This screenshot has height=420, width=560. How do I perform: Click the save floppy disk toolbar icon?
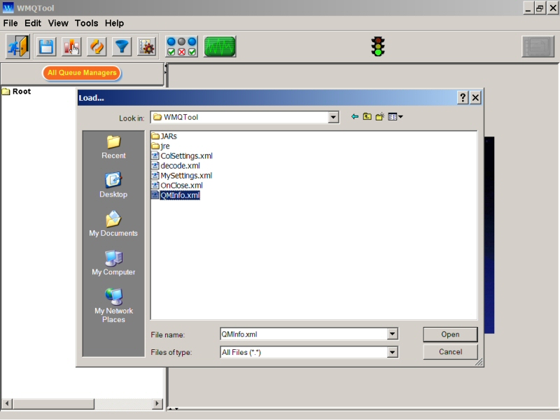(46, 46)
